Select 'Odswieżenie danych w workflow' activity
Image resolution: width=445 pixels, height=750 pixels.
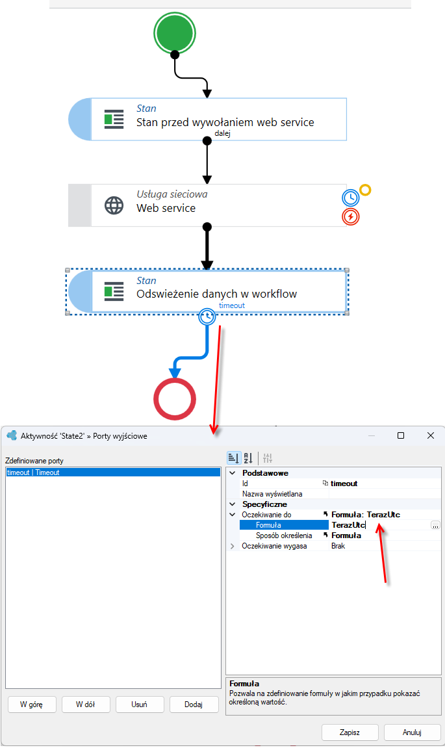[x=207, y=291]
